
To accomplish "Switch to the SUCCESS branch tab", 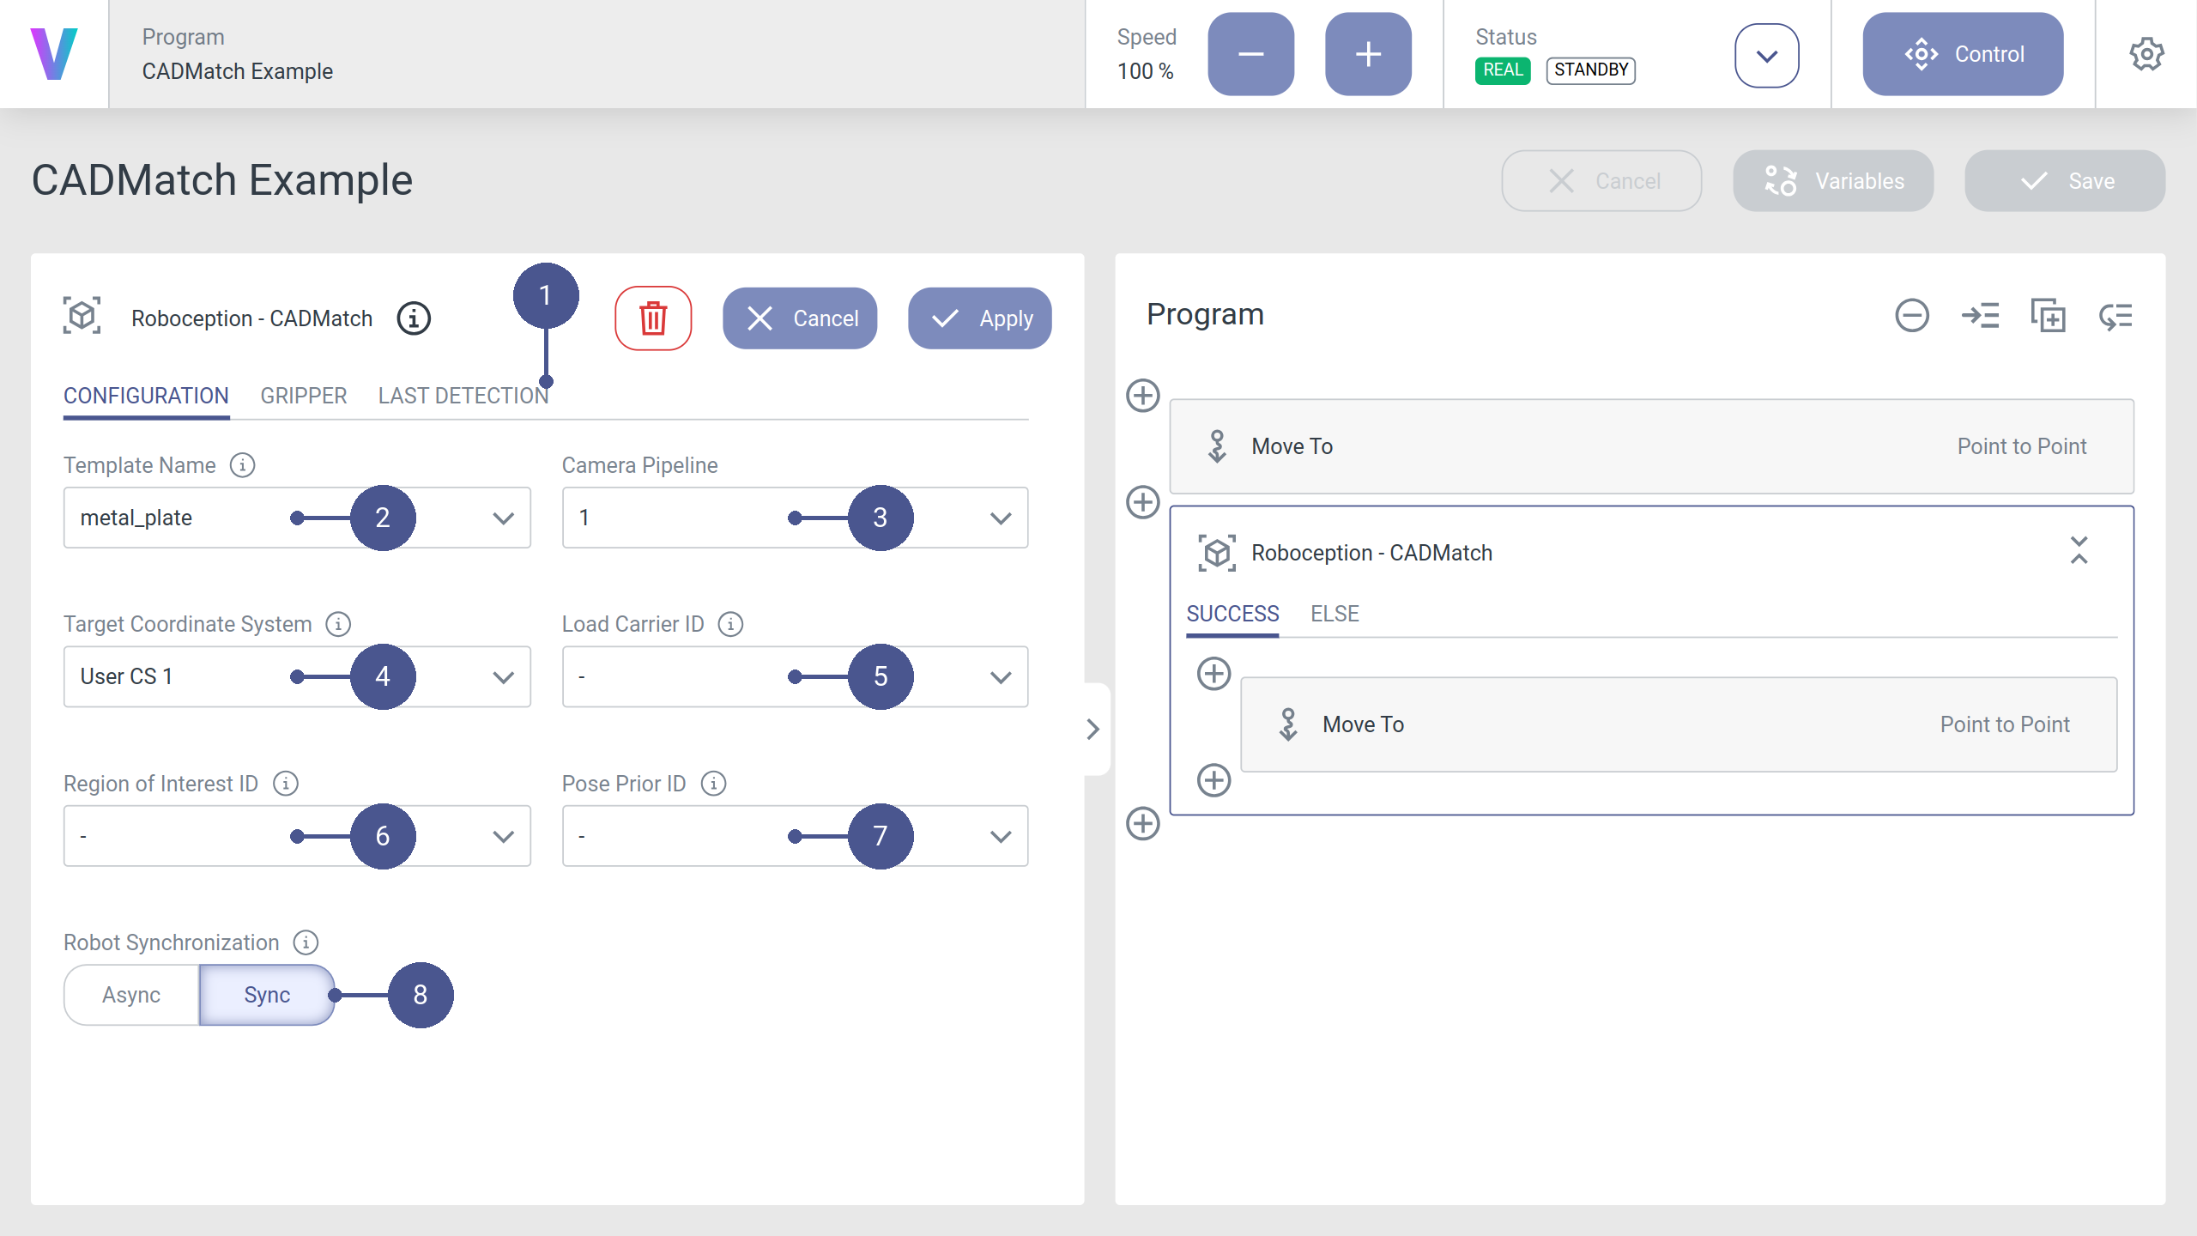I will (x=1232, y=614).
